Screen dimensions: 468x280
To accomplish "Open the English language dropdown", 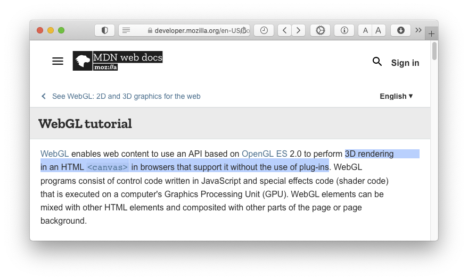I will 396,96.
